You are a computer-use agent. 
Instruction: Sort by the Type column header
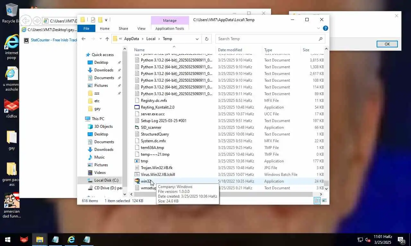tap(268, 50)
